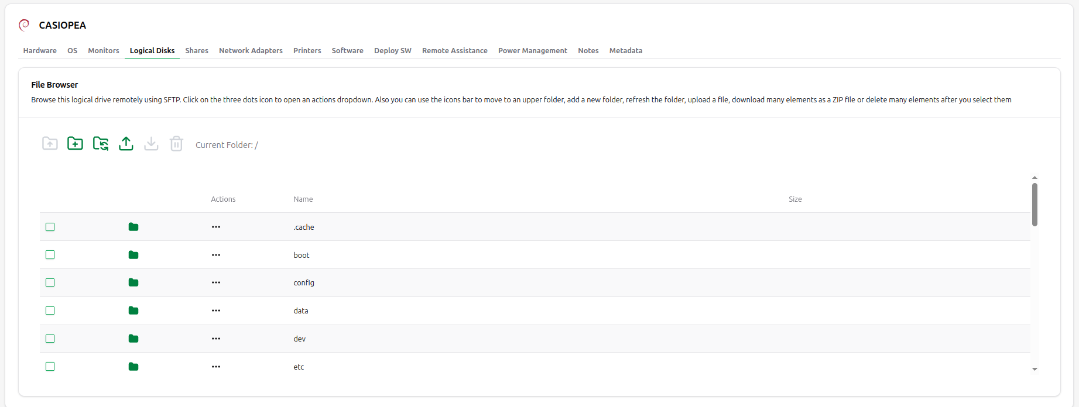Viewport: 1079px width, 407px height.
Task: Click the etc folder name
Action: click(x=299, y=367)
